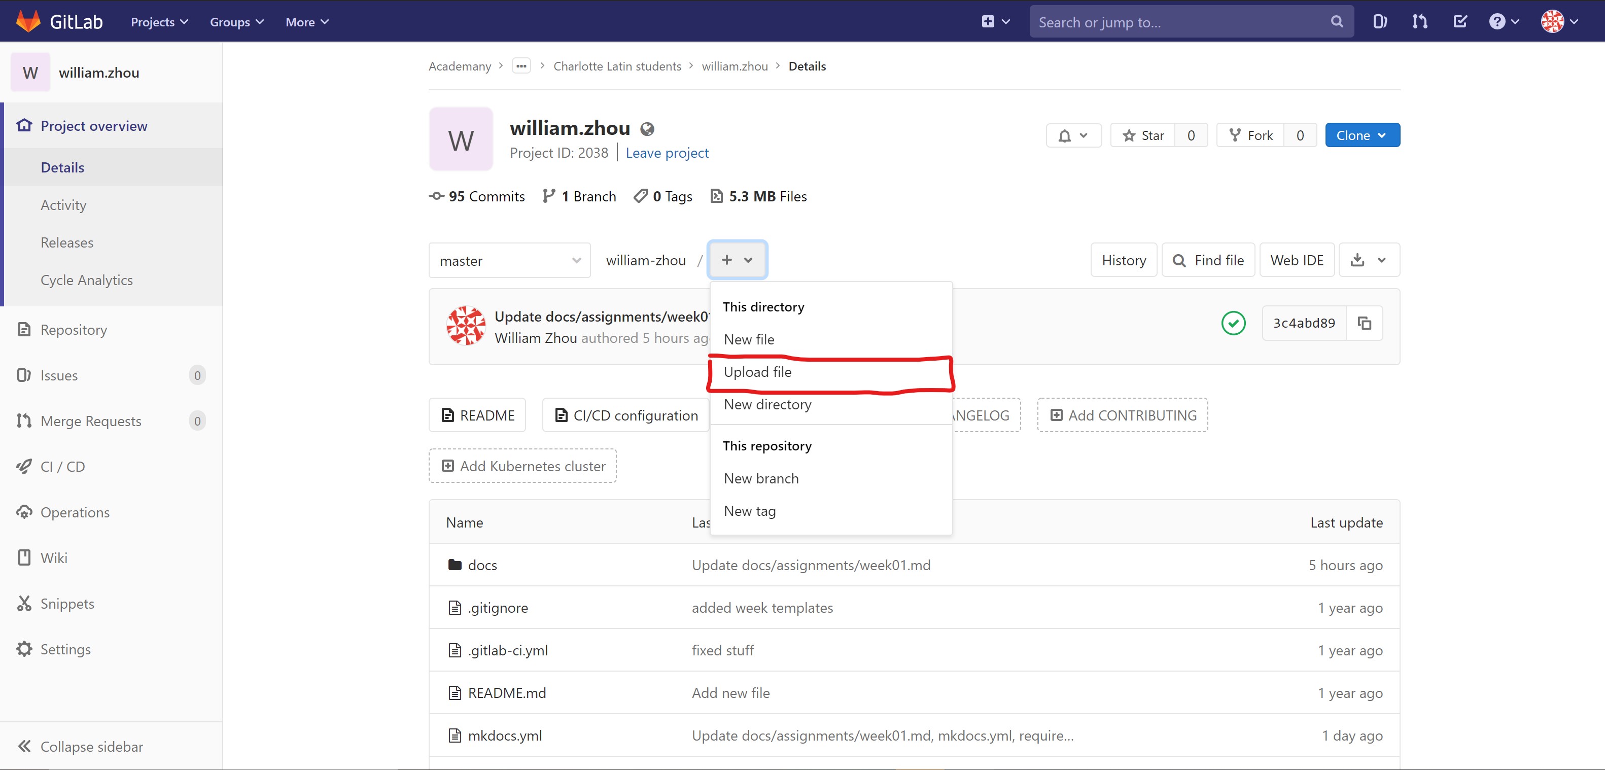The height and width of the screenshot is (770, 1605).
Task: Open the Projects menu
Action: coord(159,22)
